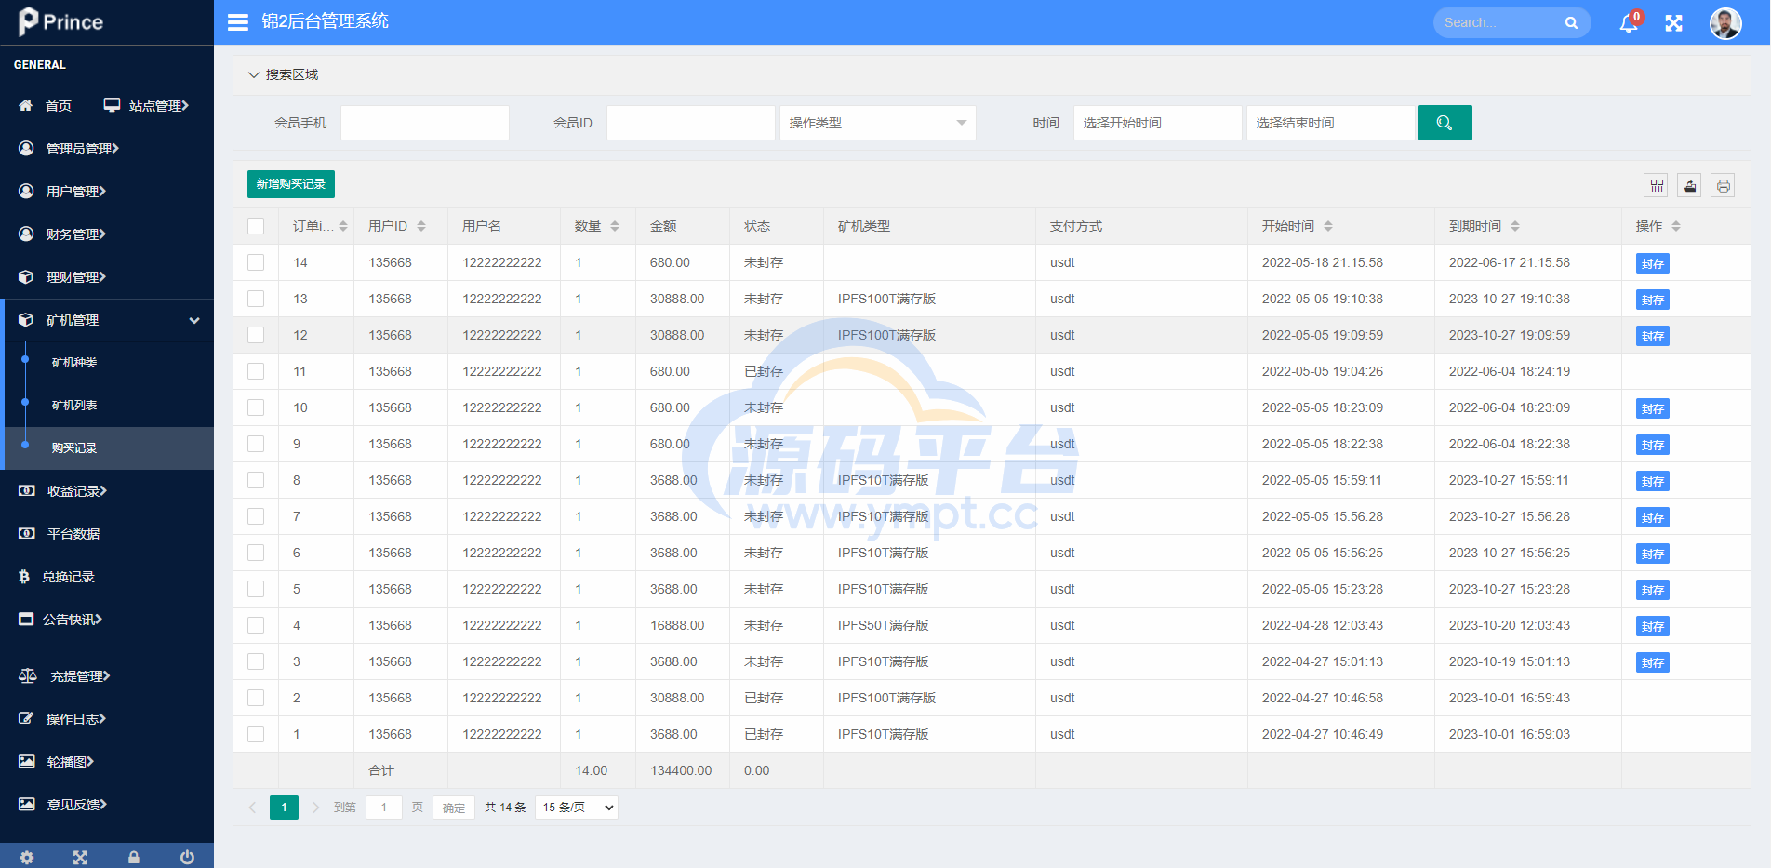
Task: Click the header Search input
Action: click(x=1499, y=23)
